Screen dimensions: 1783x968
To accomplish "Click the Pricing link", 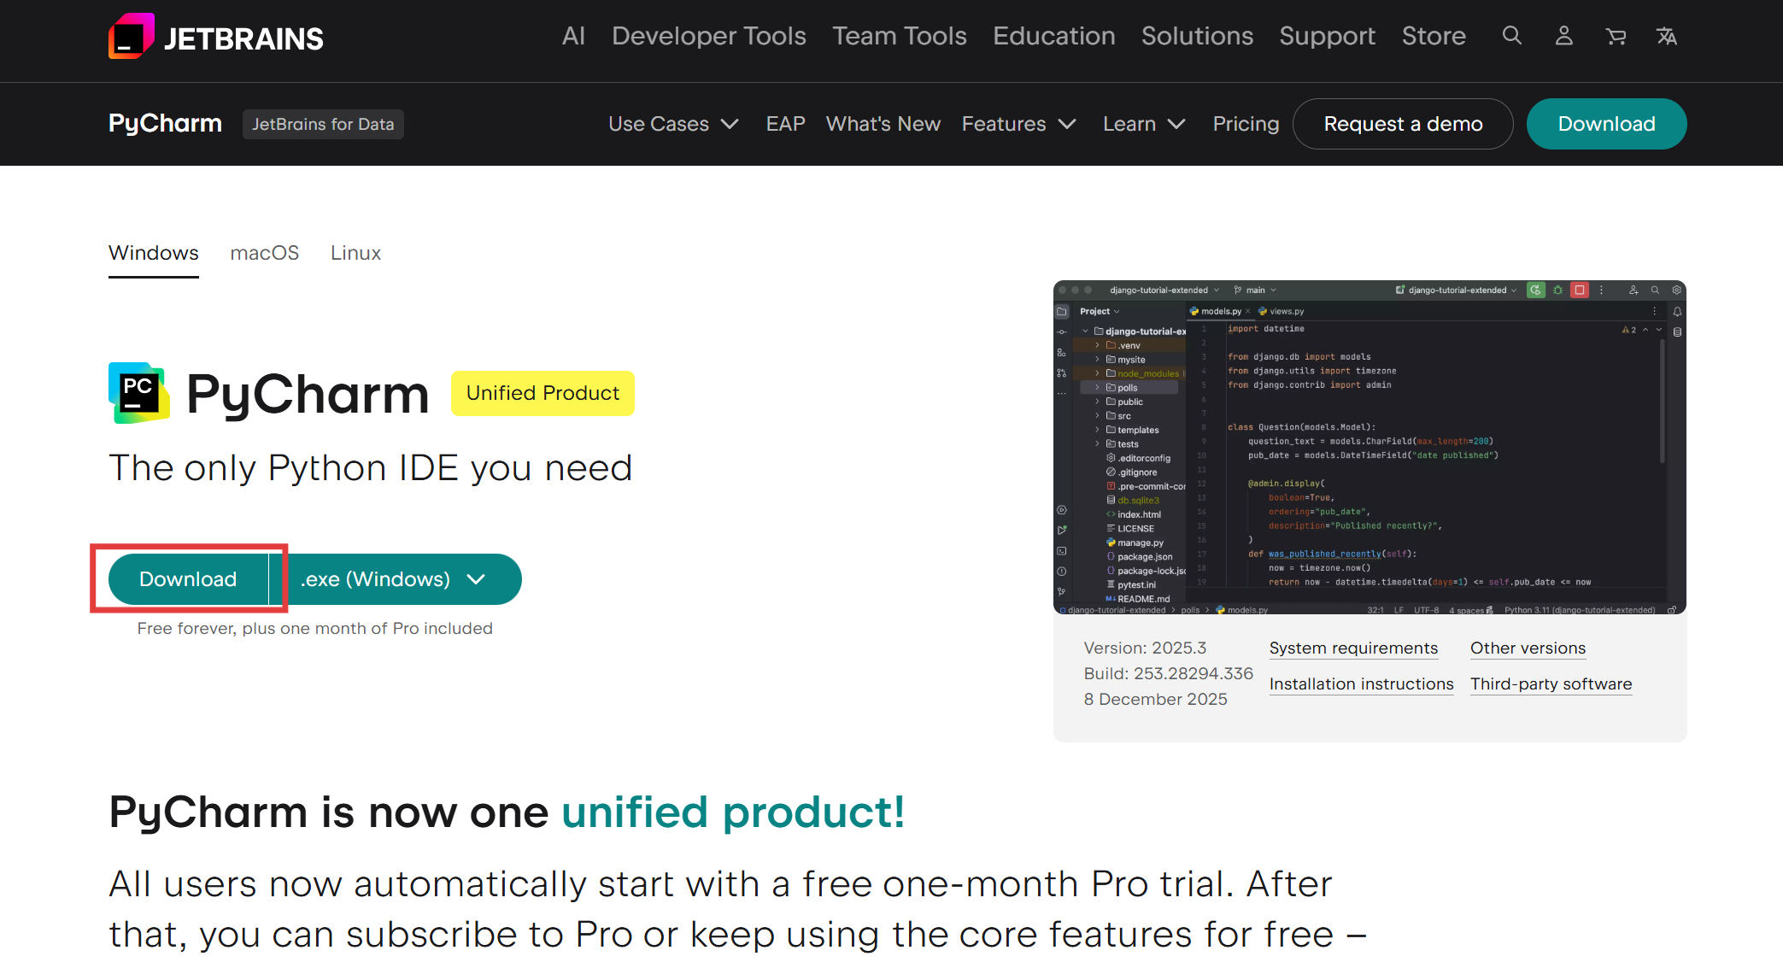I will coord(1245,124).
